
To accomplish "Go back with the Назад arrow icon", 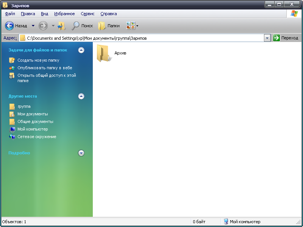I will 9,26.
